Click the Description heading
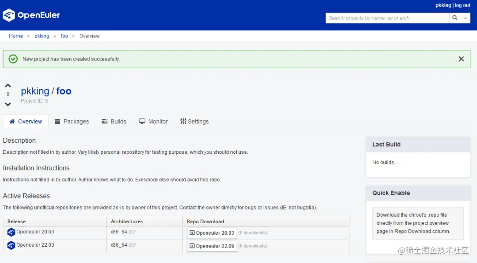The image size is (477, 263). [19, 140]
